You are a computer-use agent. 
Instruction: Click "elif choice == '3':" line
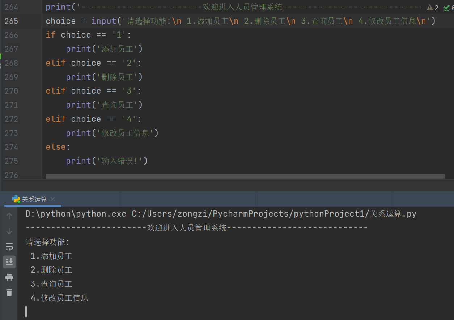coord(94,91)
